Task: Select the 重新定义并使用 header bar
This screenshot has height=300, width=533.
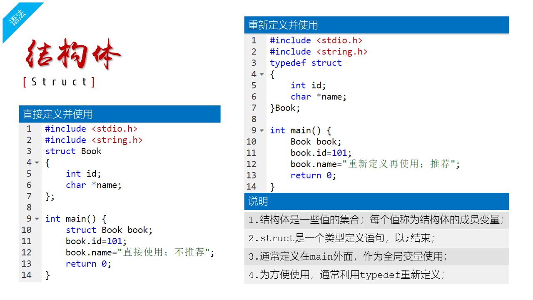Action: click(376, 25)
